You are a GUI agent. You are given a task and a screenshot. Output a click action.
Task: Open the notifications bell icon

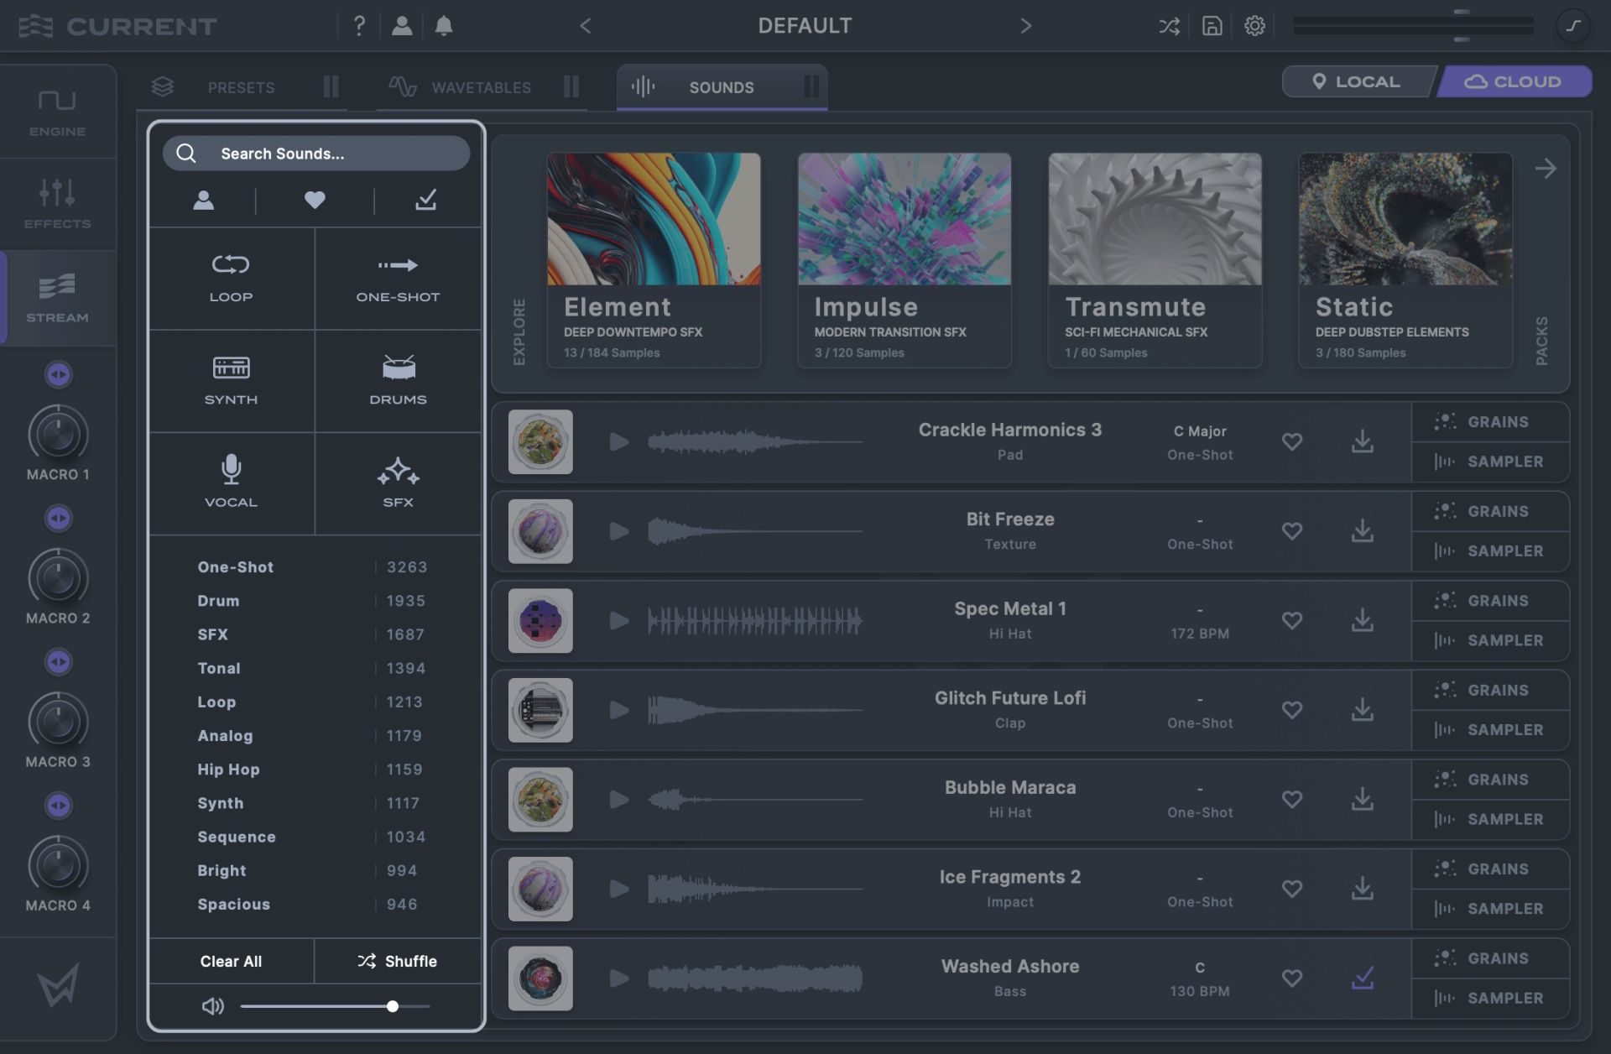click(x=444, y=26)
